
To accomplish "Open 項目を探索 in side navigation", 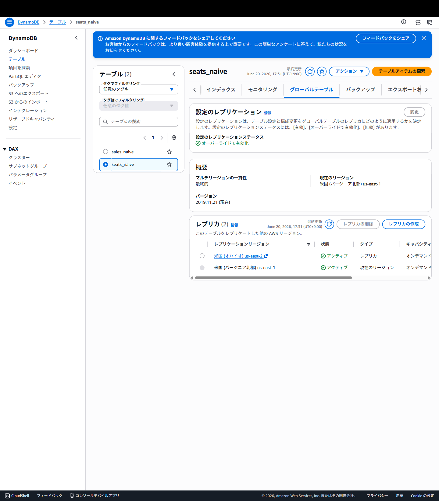I will (x=19, y=68).
